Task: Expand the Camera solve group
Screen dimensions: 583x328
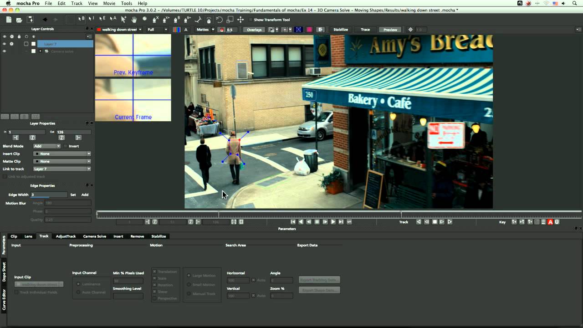Action: point(40,51)
